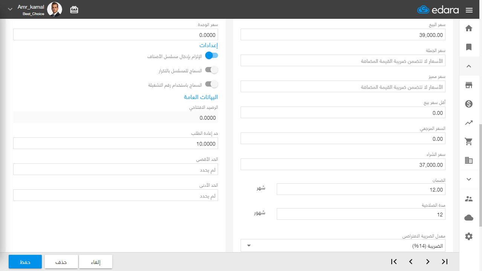The width and height of the screenshot is (482, 271).
Task: Click the Amr_kamal profile avatar
Action: (55, 9)
